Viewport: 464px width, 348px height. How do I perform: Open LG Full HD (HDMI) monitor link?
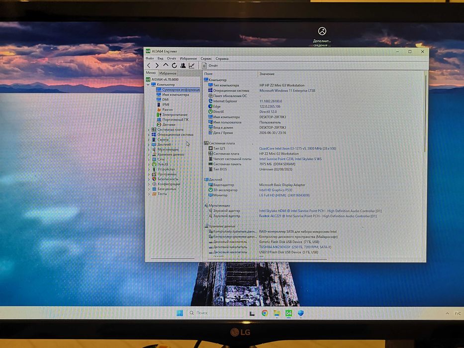284,195
